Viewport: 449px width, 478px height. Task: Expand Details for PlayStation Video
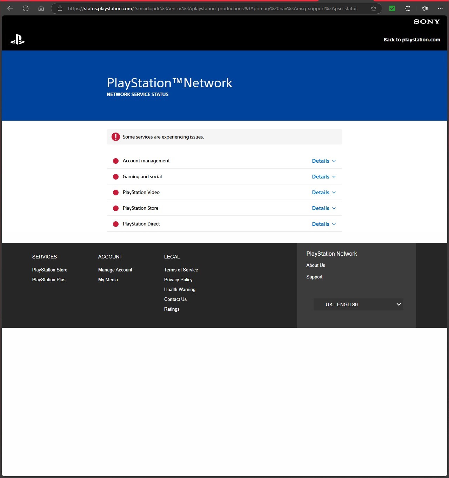tap(324, 193)
